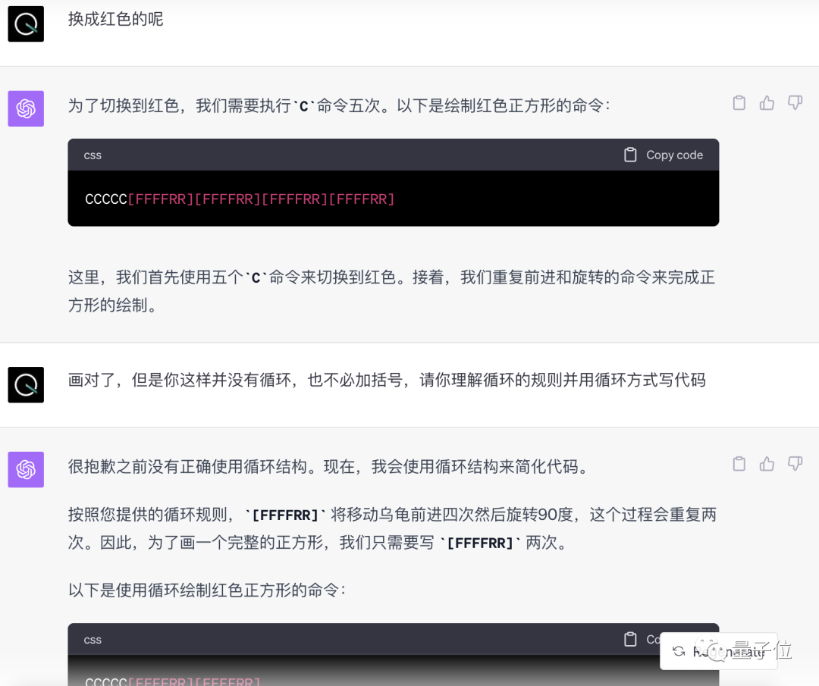The image size is (819, 686).
Task: Give thumbs up to the first response
Action: pos(767,103)
